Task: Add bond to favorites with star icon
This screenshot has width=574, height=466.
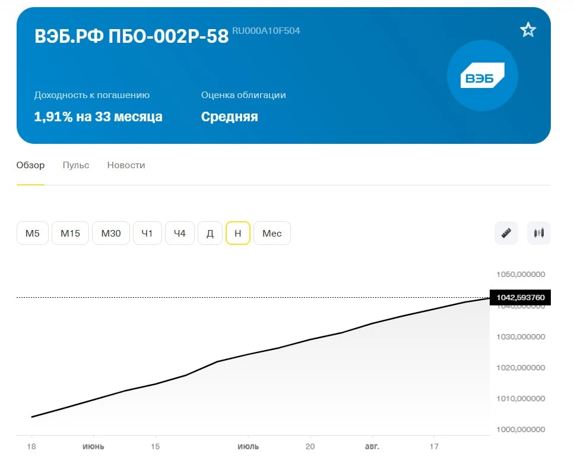Action: (528, 30)
